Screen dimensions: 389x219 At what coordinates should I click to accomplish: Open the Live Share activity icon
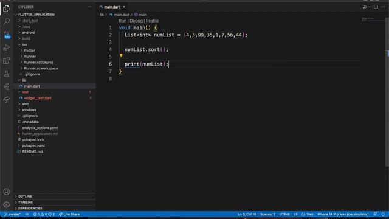[x=7, y=100]
